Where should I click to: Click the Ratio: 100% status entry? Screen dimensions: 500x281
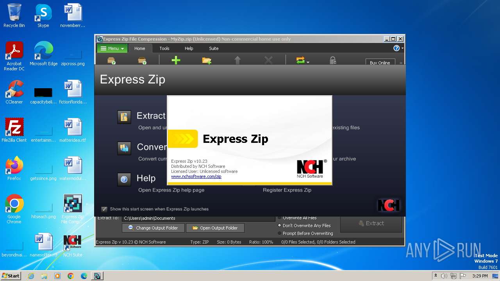[x=261, y=242]
